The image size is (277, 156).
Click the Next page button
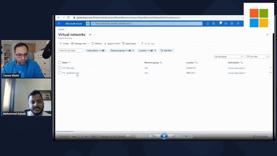pyautogui.click(x=94, y=136)
